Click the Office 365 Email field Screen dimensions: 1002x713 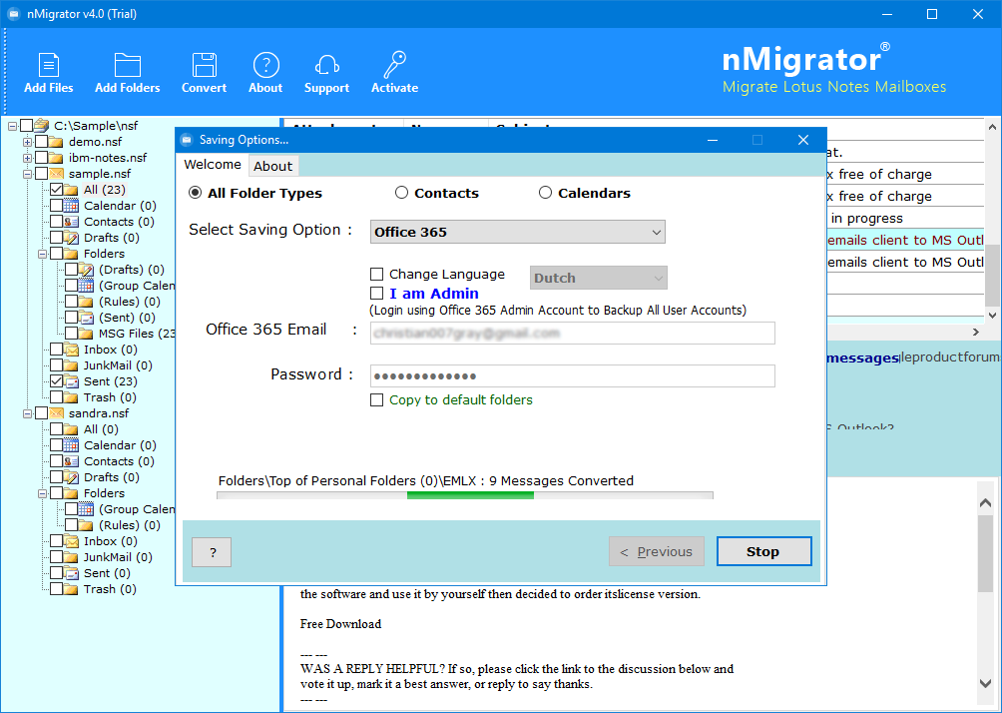click(573, 334)
